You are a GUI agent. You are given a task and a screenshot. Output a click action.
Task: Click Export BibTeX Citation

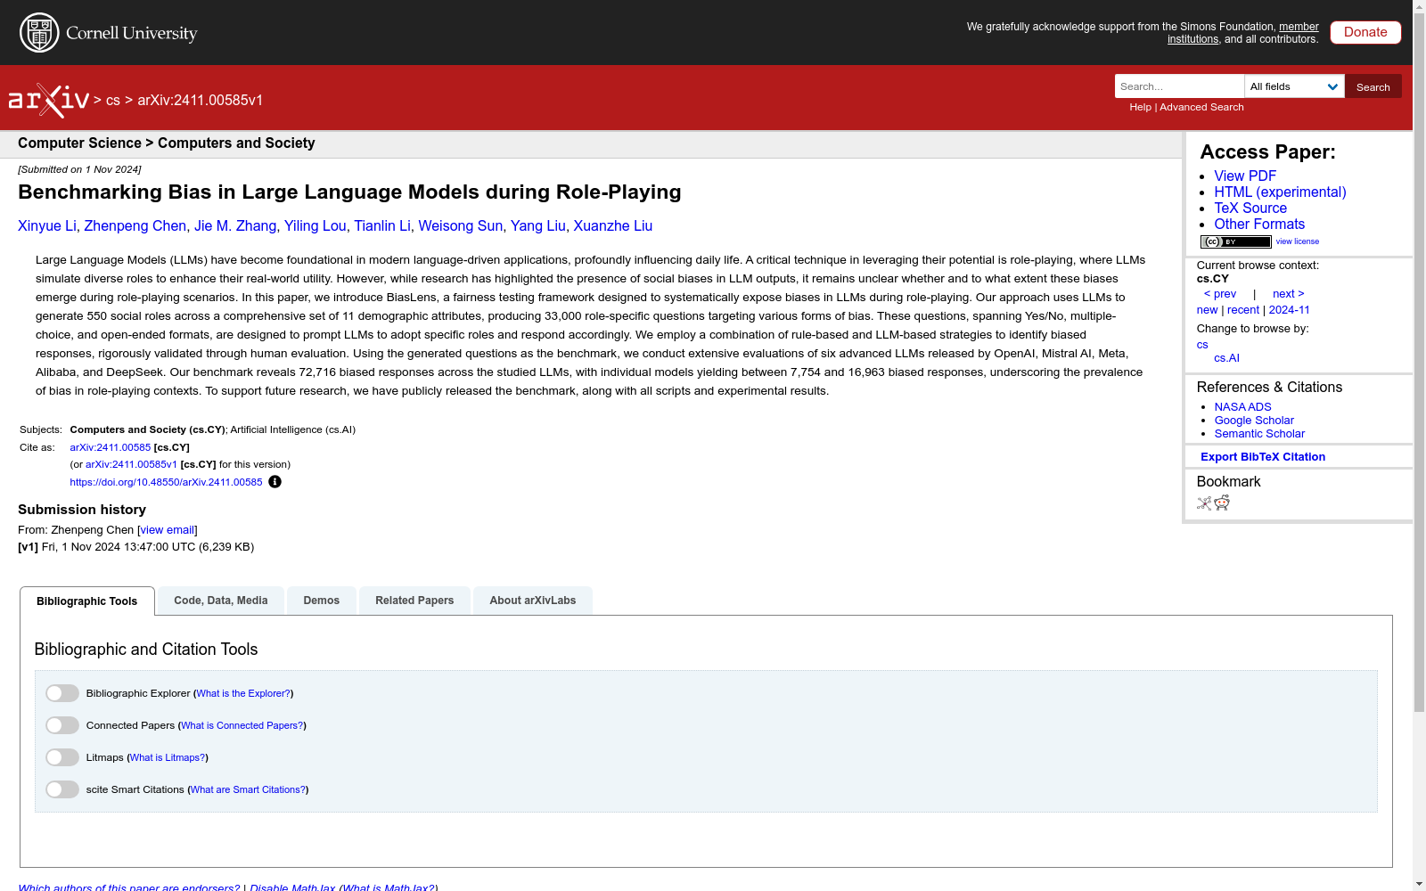coord(1262,456)
